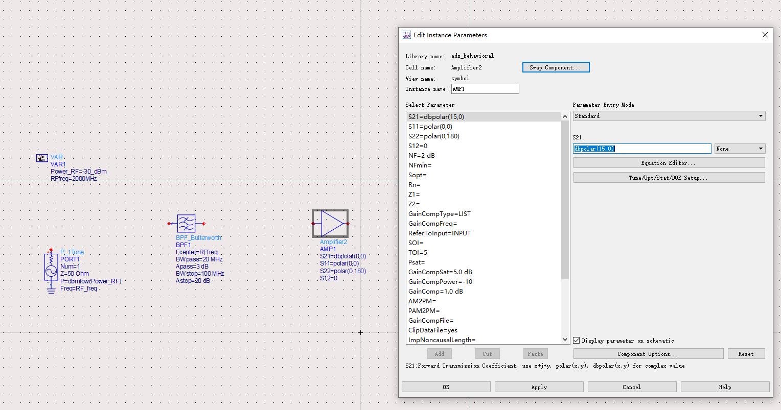Image resolution: width=781 pixels, height=410 pixels.
Task: Click Freq=RF_freq text under PORT1
Action: [x=79, y=288]
